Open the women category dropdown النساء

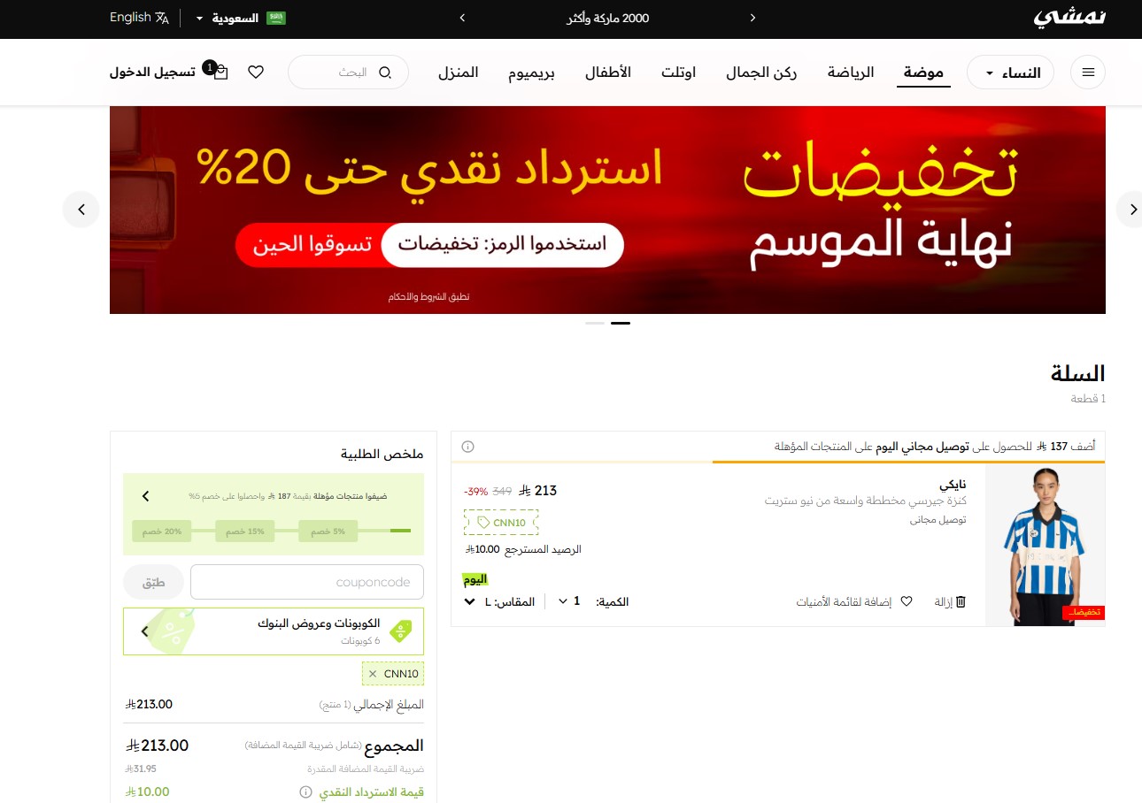click(x=1010, y=73)
